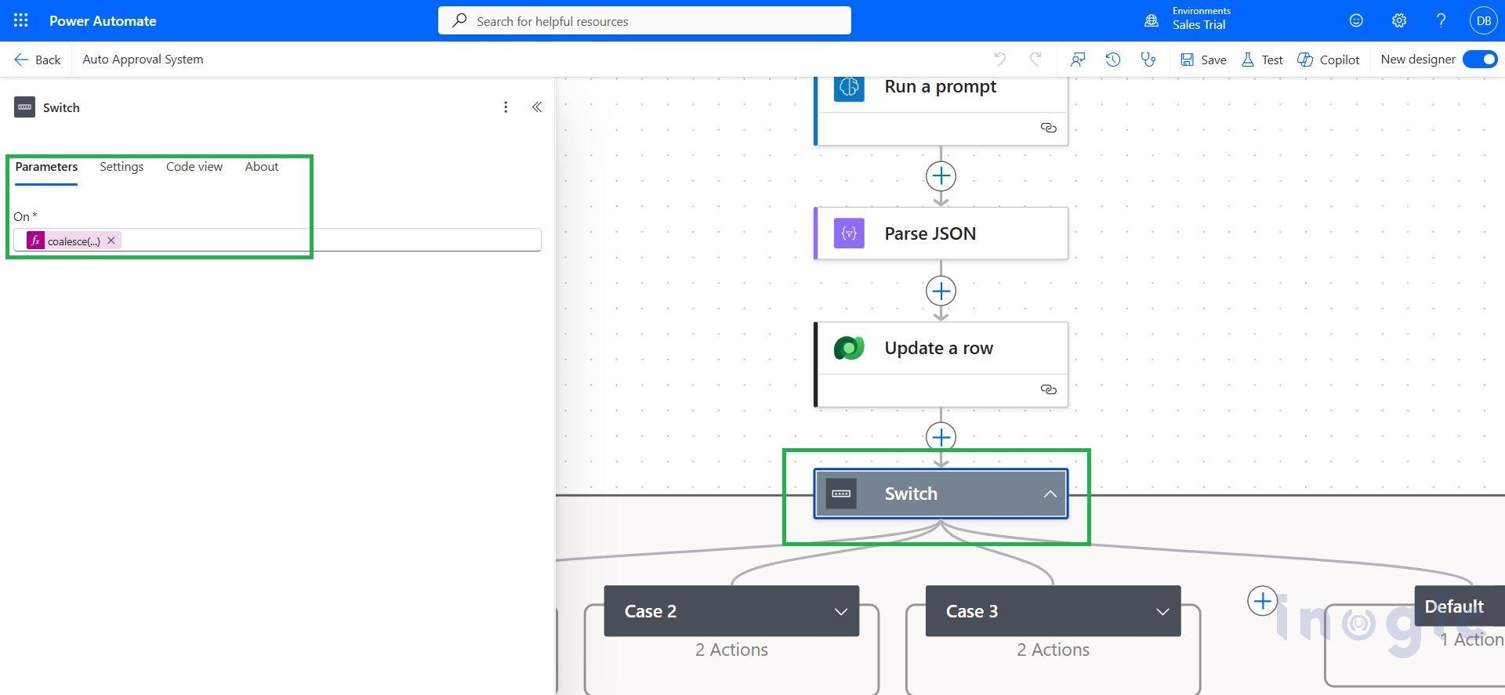Open settings gear icon
Viewport: 1505px width, 695px height.
click(1398, 21)
